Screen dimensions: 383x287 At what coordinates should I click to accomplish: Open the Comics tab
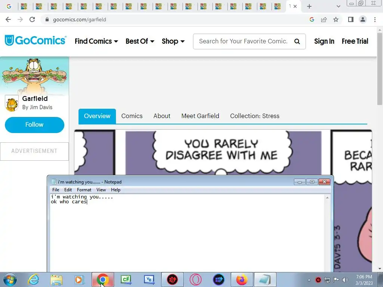click(x=132, y=116)
